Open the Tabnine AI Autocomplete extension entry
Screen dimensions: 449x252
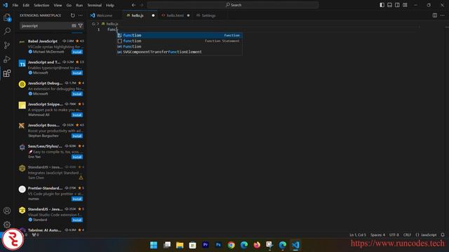(51, 230)
